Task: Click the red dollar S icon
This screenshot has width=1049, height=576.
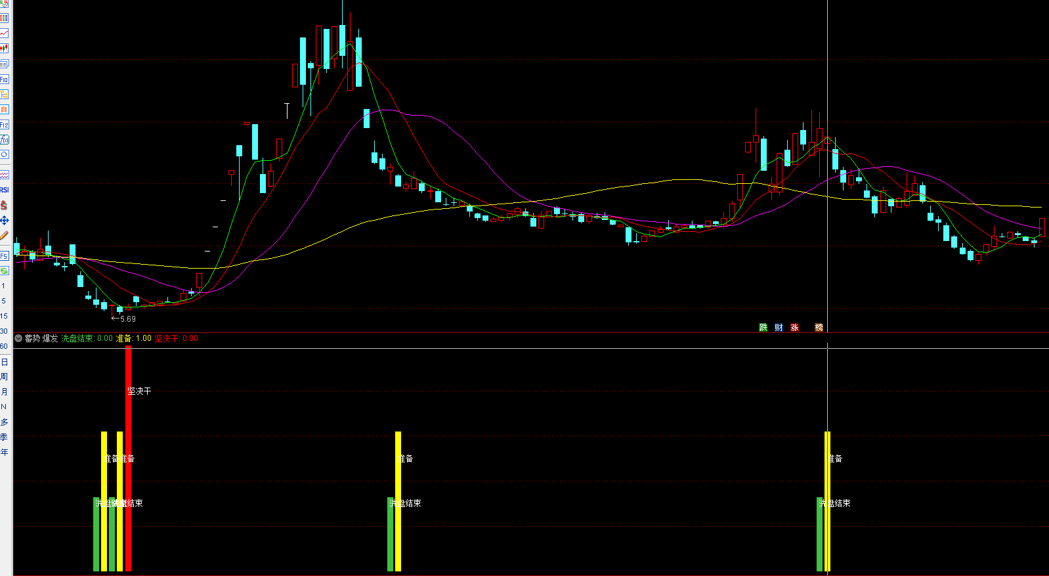Action: 4,205
